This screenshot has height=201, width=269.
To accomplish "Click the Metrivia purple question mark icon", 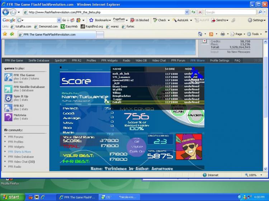I will point(8,117).
